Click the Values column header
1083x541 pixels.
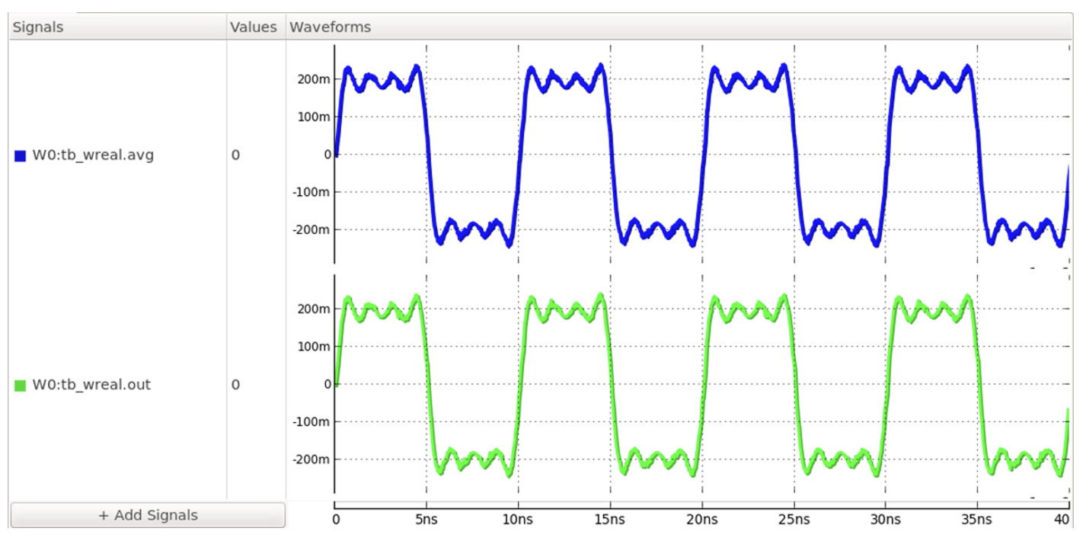[253, 27]
